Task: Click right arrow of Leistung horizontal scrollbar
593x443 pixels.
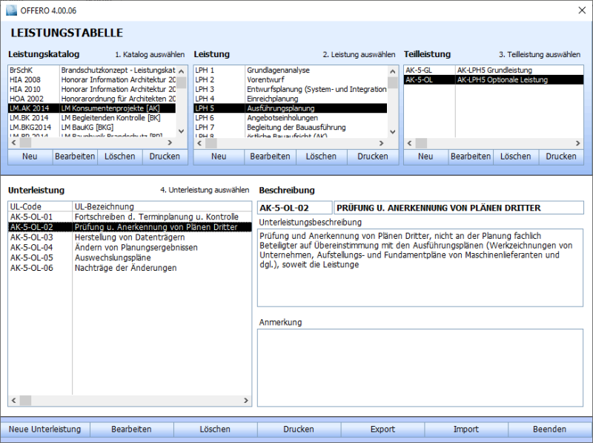Action: point(381,143)
